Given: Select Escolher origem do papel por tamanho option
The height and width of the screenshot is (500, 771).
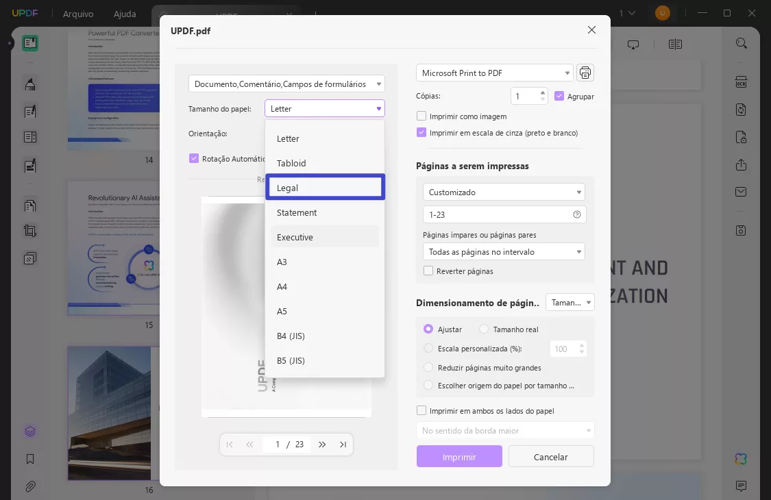Looking at the screenshot, I should 428,385.
